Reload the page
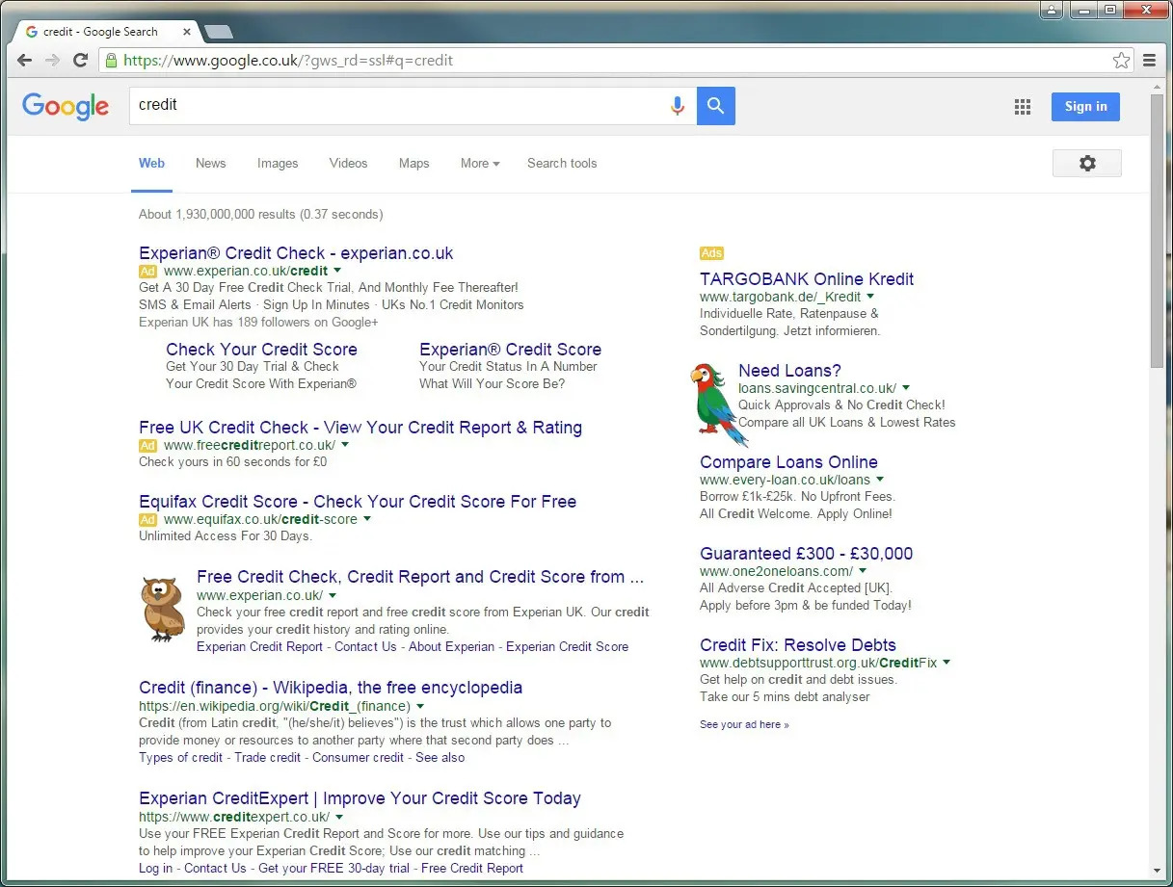The width and height of the screenshot is (1173, 887). click(80, 60)
